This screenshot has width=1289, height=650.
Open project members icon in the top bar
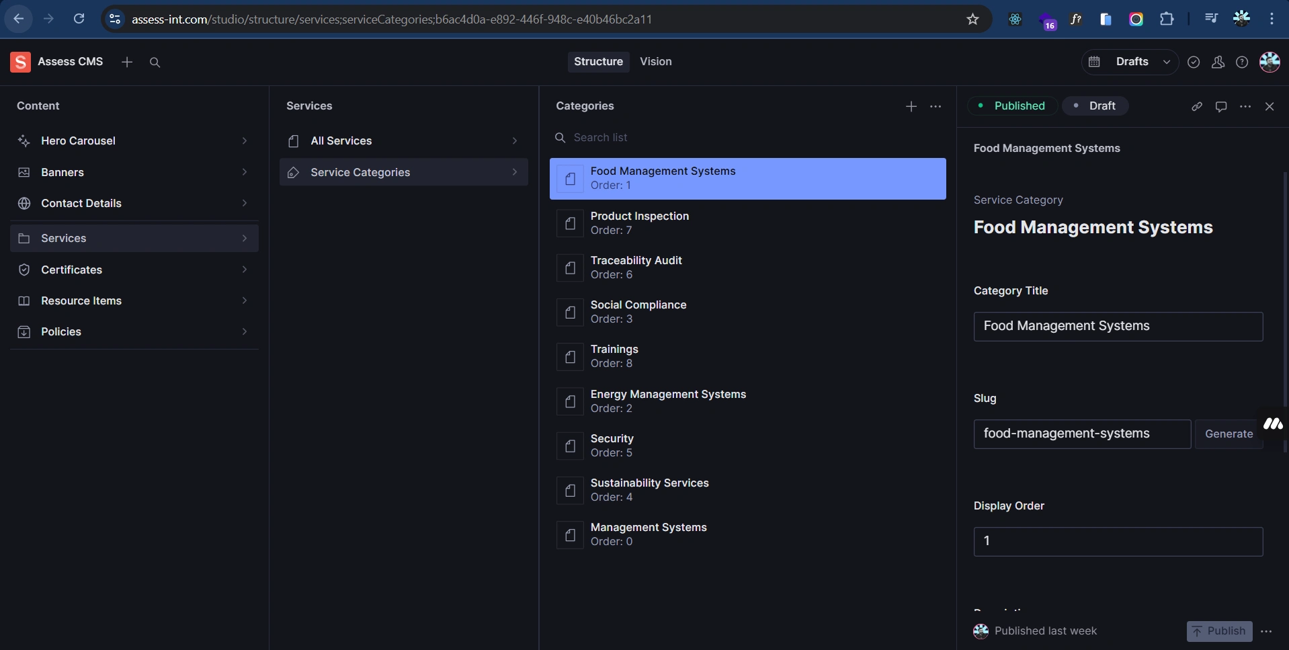(1218, 62)
